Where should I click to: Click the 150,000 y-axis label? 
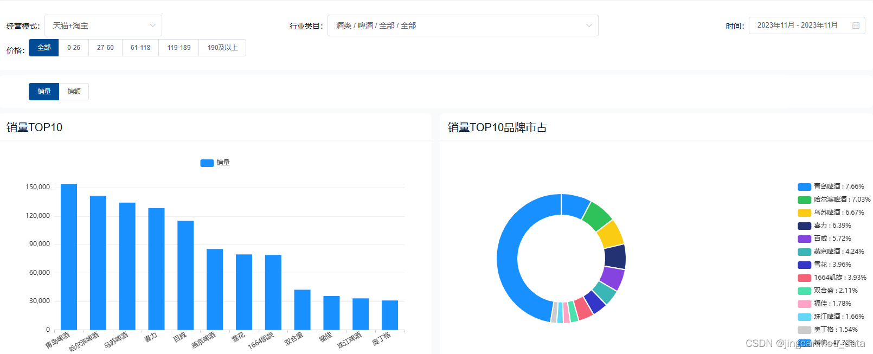pos(37,187)
